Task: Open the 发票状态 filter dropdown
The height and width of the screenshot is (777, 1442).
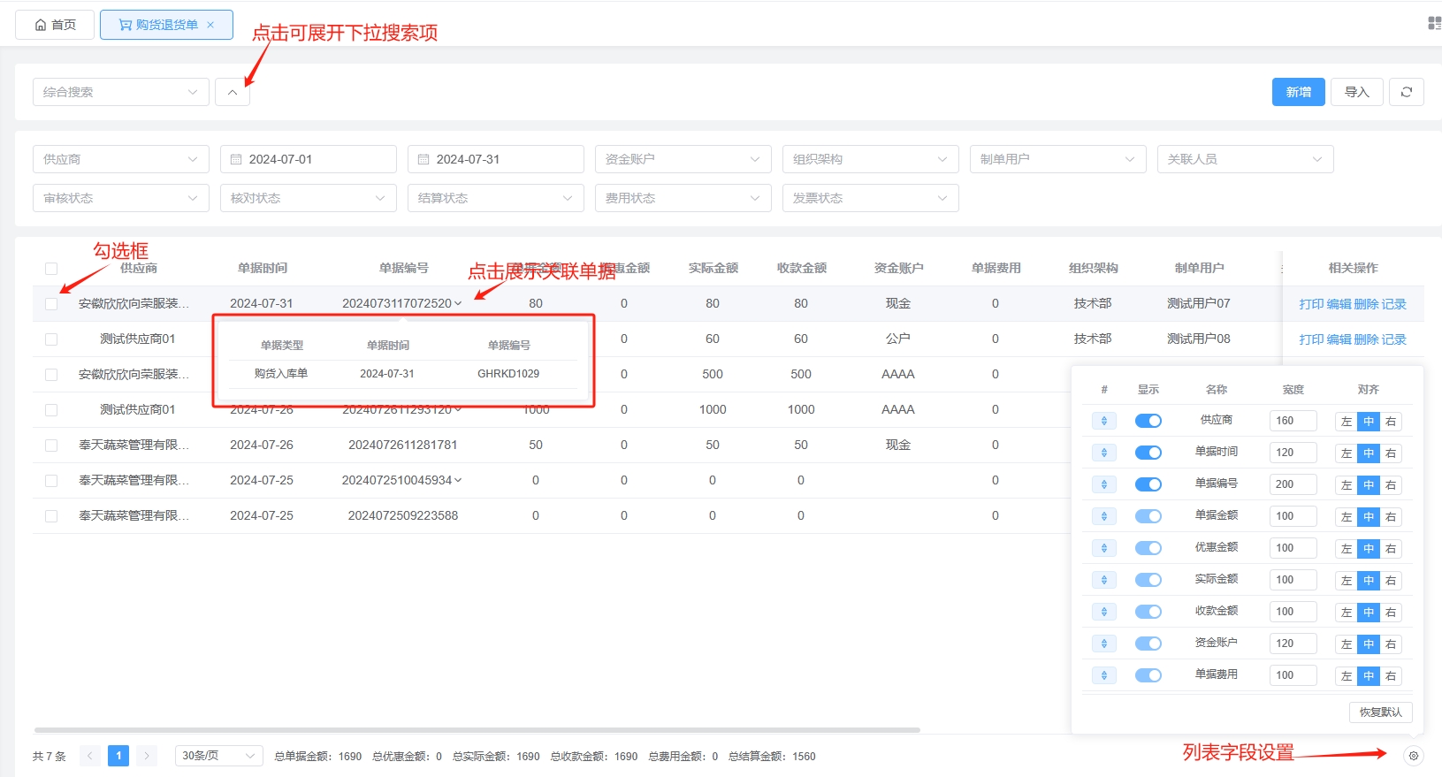Action: [x=871, y=198]
